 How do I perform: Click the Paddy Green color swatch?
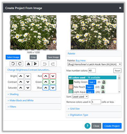71,82
